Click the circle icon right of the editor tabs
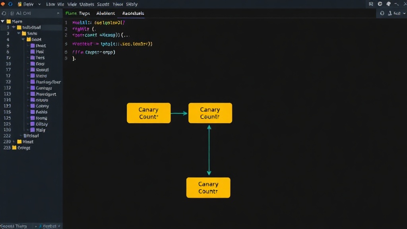 pyautogui.click(x=382, y=13)
